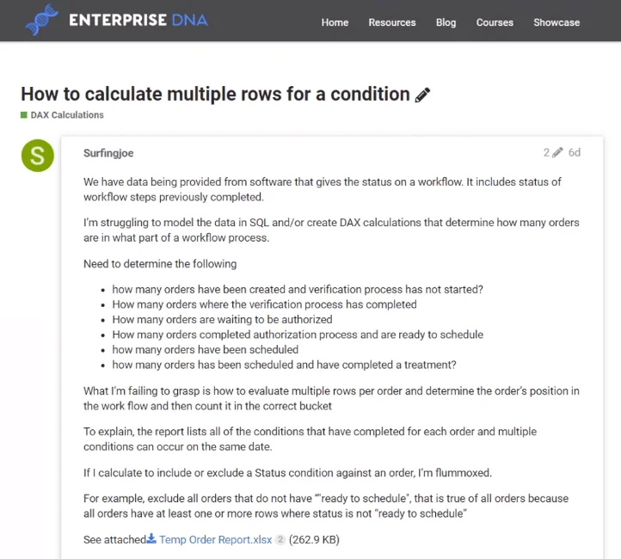Click the download count badge after the xlsx file
This screenshot has width=621, height=559.
[280, 539]
